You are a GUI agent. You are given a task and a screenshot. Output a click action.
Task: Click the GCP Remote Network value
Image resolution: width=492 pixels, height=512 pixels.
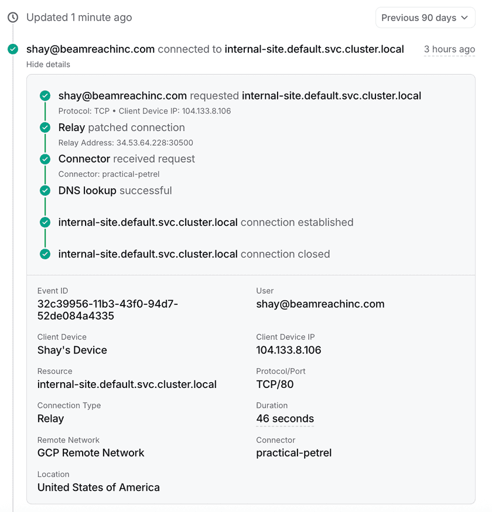pyautogui.click(x=91, y=453)
